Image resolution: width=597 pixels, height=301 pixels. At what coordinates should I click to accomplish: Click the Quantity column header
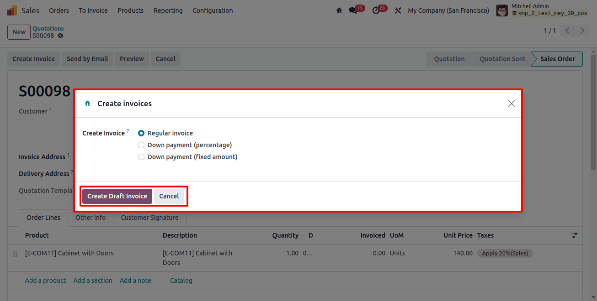tap(285, 235)
